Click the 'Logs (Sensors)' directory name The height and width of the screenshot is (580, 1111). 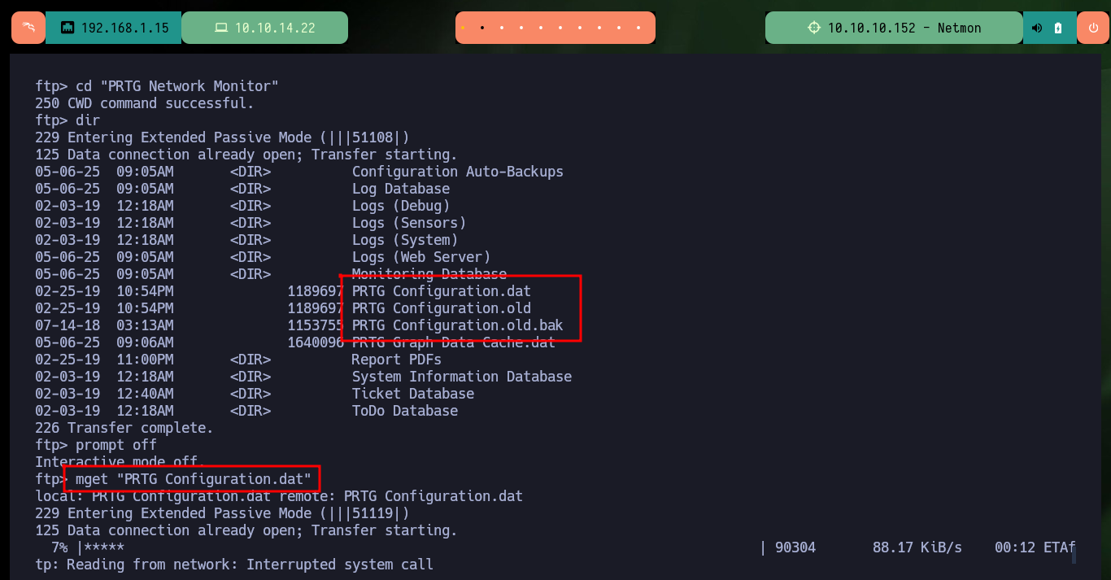(x=409, y=223)
